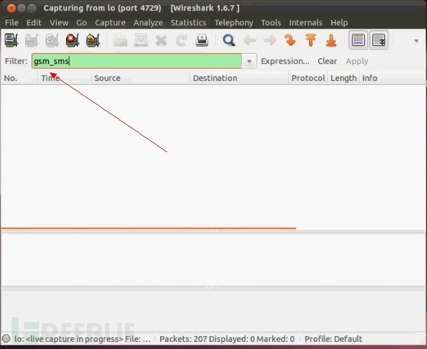Sort by the Length column header
This screenshot has height=349, width=427.
tap(343, 78)
